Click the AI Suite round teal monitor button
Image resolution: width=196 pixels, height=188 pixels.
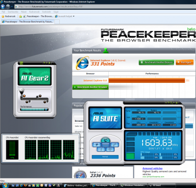[x=105, y=140]
